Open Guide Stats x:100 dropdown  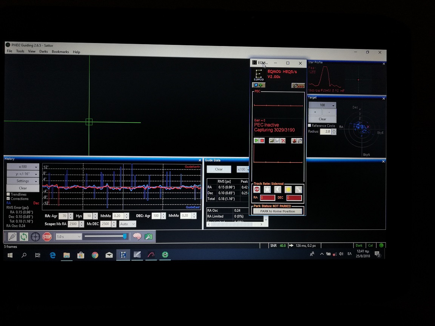[243, 169]
